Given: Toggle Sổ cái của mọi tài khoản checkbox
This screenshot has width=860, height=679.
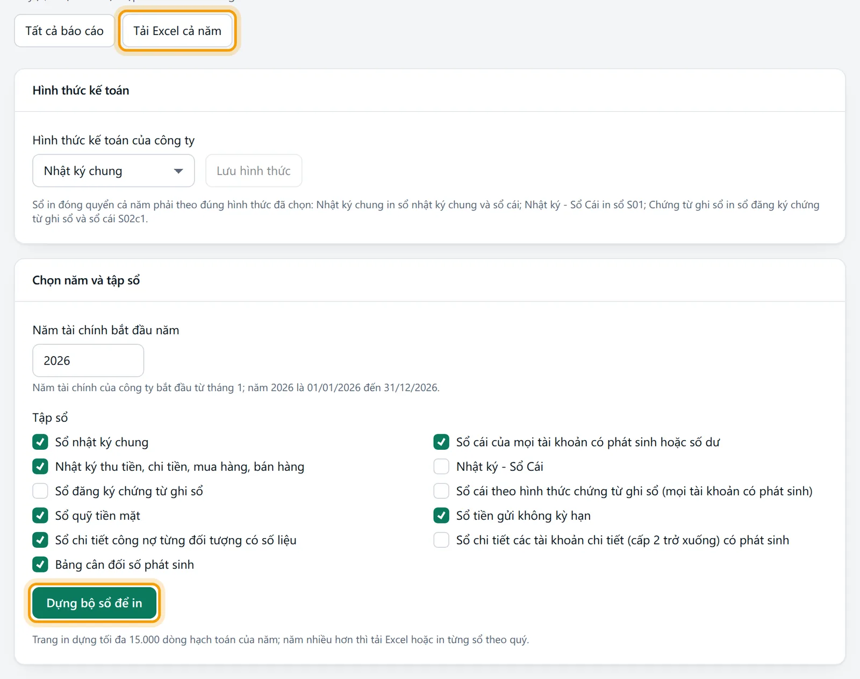Looking at the screenshot, I should [441, 442].
